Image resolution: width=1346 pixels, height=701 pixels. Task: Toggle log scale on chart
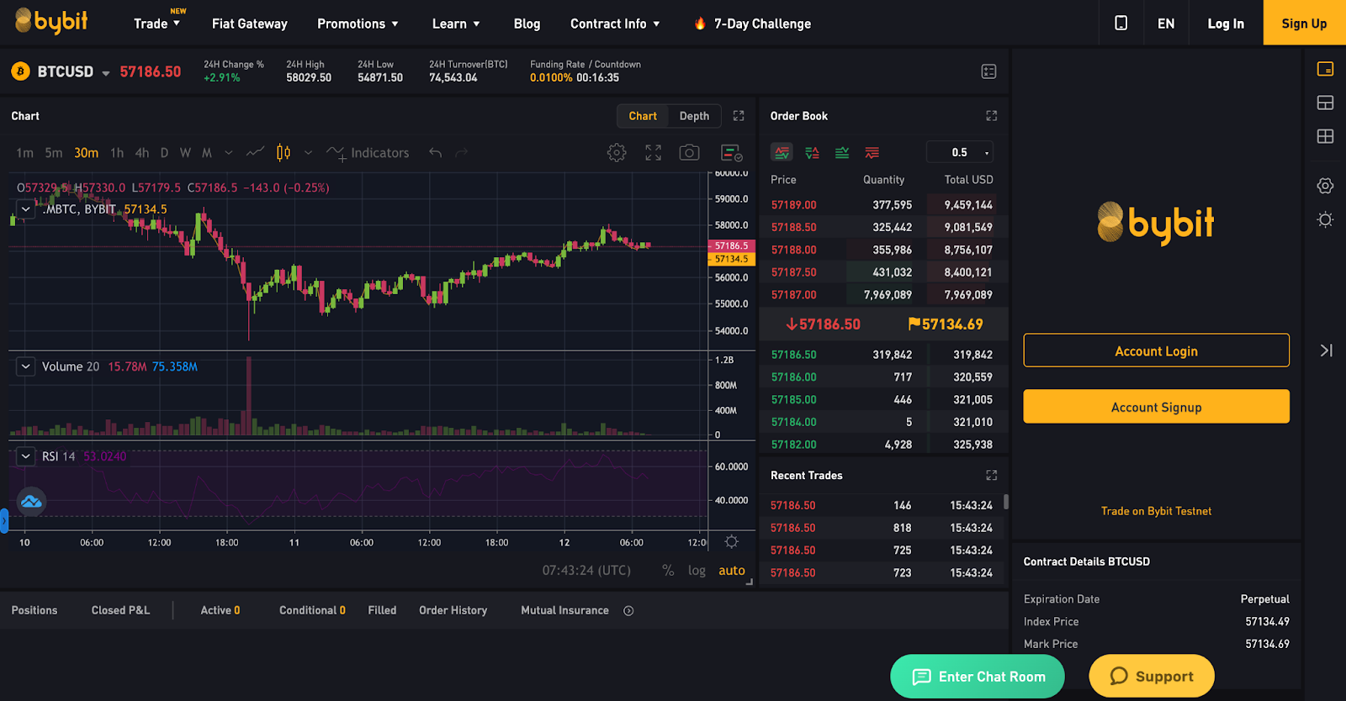tap(697, 570)
